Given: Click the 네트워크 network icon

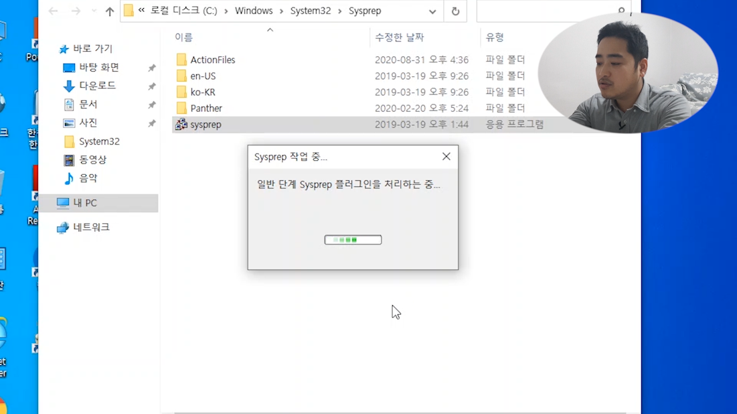Looking at the screenshot, I should 62,228.
